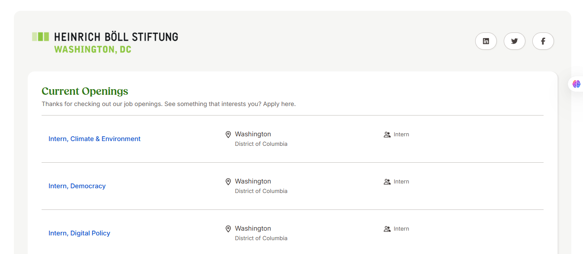This screenshot has width=583, height=254.
Task: Click Washington location text in Democracy row
Action: tap(253, 181)
